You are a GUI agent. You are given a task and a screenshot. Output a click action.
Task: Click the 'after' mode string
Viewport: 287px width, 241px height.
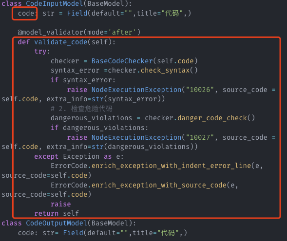tap(122, 32)
